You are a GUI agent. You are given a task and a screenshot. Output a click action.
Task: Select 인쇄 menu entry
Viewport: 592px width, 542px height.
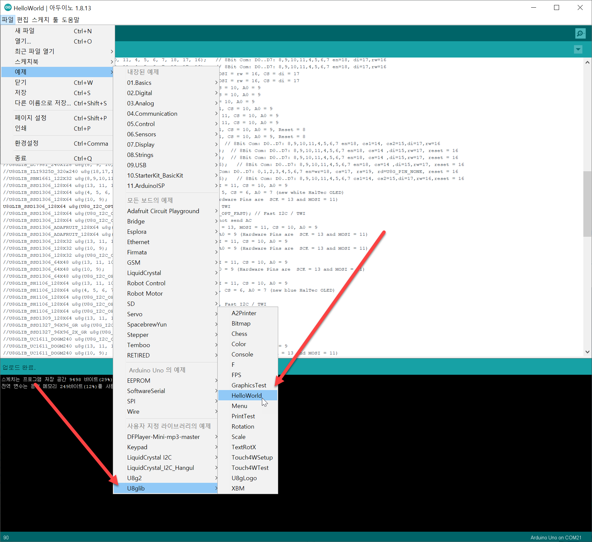[57, 128]
